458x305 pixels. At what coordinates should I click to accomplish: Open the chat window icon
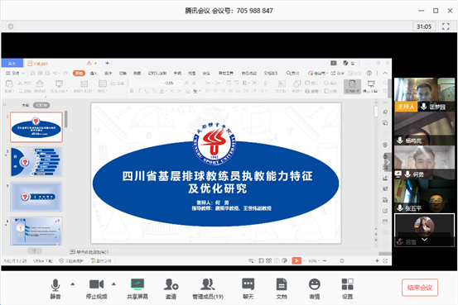point(248,288)
